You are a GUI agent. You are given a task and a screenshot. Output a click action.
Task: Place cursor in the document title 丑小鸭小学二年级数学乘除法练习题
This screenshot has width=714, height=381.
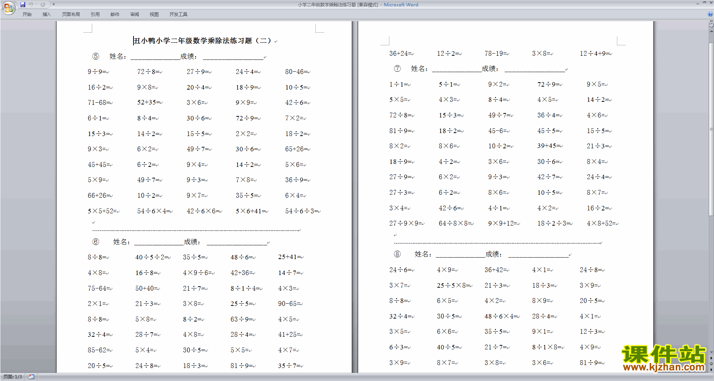tap(193, 41)
